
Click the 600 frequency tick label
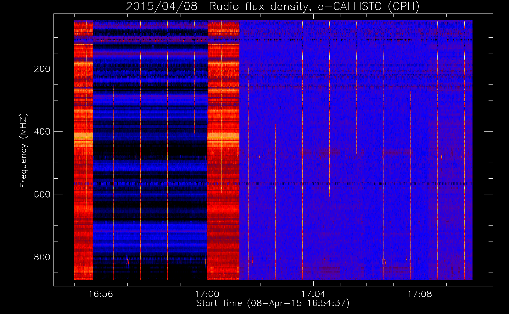(42, 195)
